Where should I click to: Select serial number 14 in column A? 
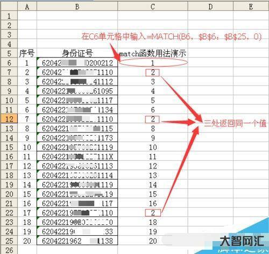point(27,185)
